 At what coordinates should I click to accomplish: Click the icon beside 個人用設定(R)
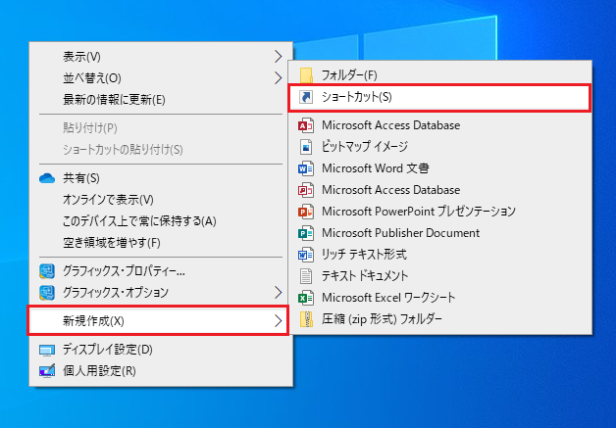tap(46, 371)
